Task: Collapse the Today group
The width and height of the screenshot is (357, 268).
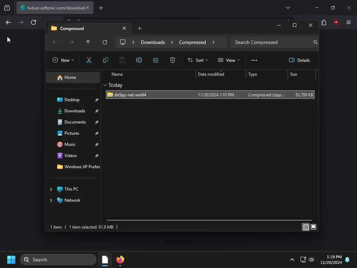Action: click(105, 85)
